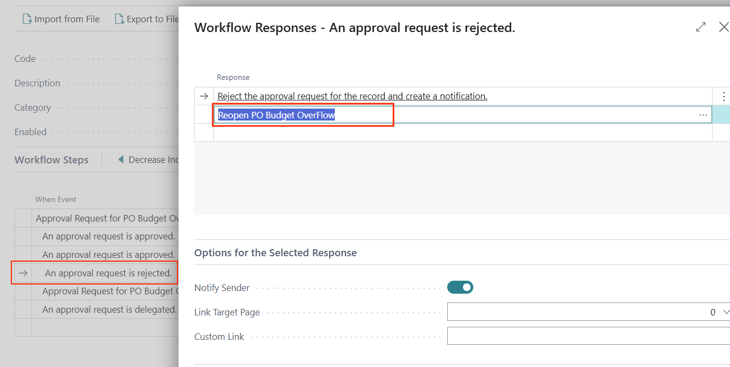The height and width of the screenshot is (367, 730).
Task: Click the Decrease Indent arrow icon
Action: click(x=121, y=160)
